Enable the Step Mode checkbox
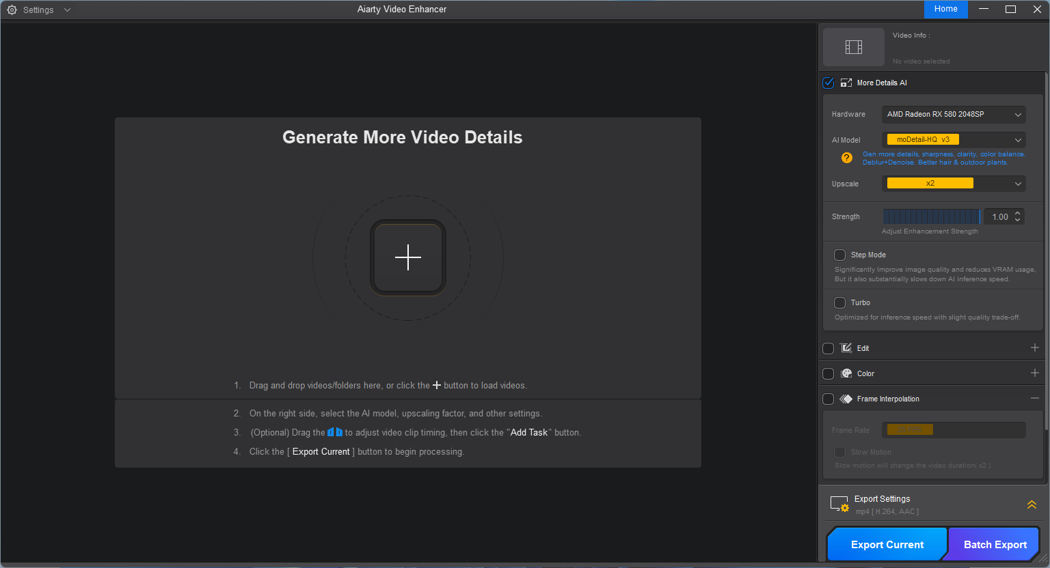This screenshot has width=1050, height=568. point(840,255)
